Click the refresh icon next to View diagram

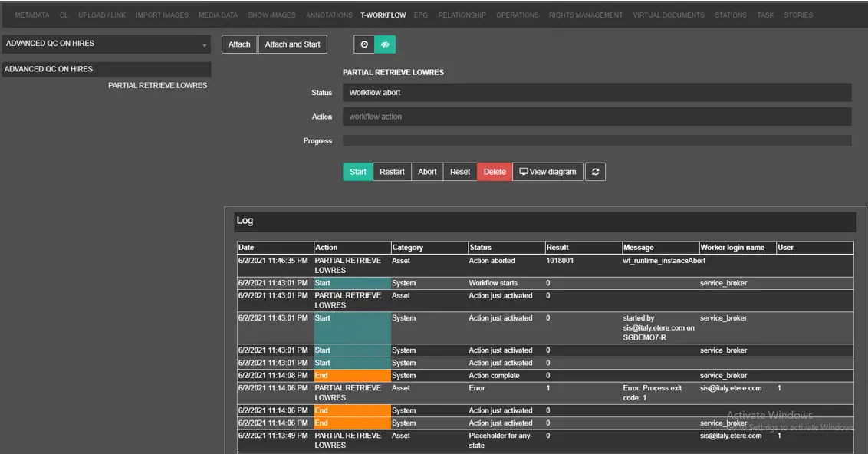(595, 172)
